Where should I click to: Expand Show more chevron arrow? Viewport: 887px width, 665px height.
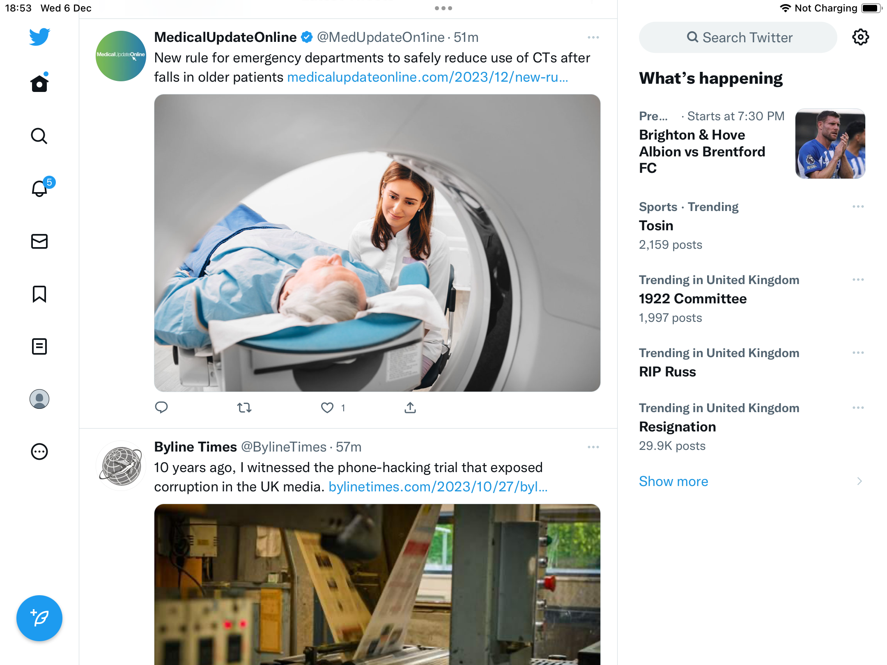(859, 481)
